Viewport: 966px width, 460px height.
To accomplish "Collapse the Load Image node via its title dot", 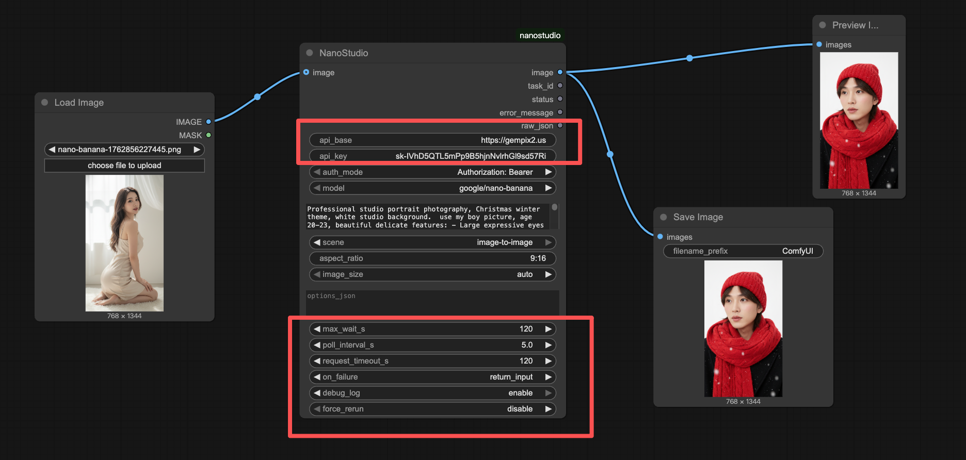I will 45,103.
